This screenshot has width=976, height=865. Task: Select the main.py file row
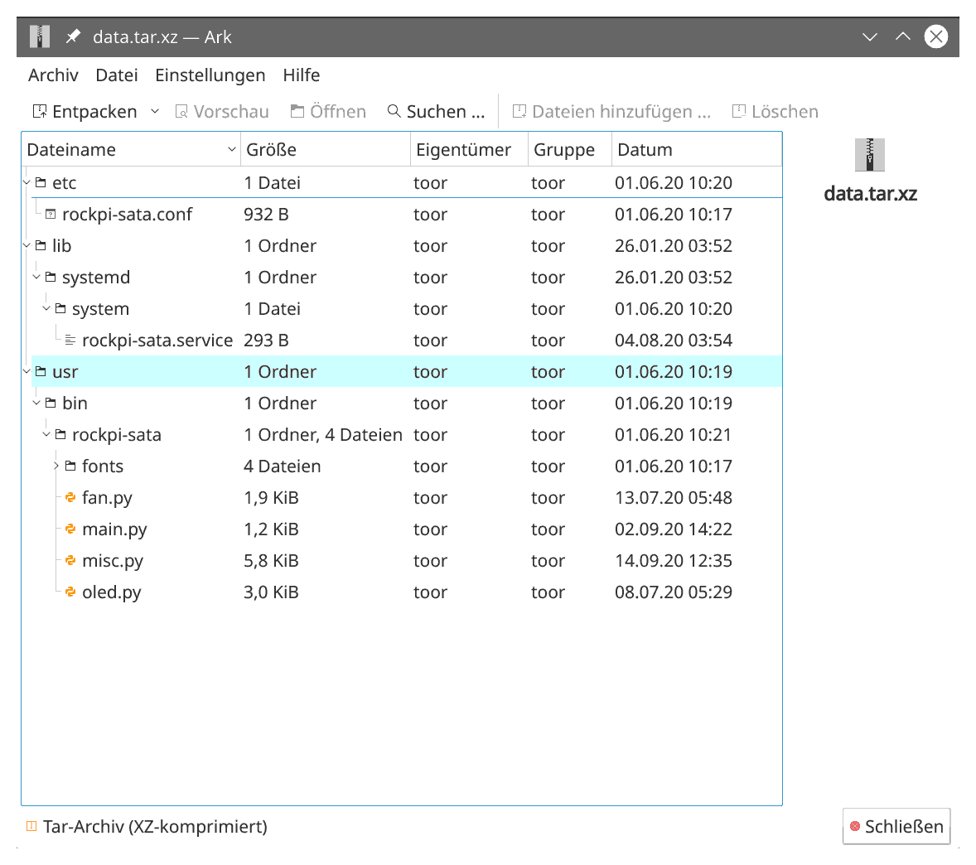pos(114,529)
